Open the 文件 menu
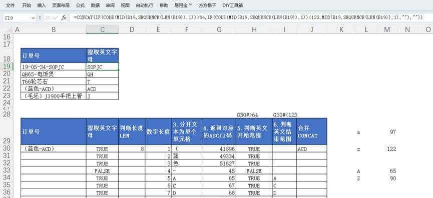This screenshot has width=433, height=198. tap(10, 5)
